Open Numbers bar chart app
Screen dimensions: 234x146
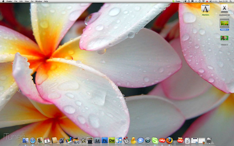69,140
